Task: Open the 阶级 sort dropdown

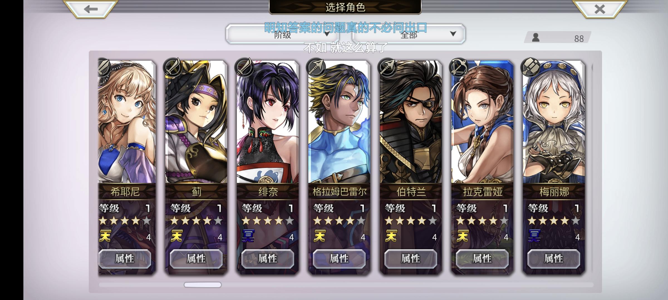Action: pos(283,34)
